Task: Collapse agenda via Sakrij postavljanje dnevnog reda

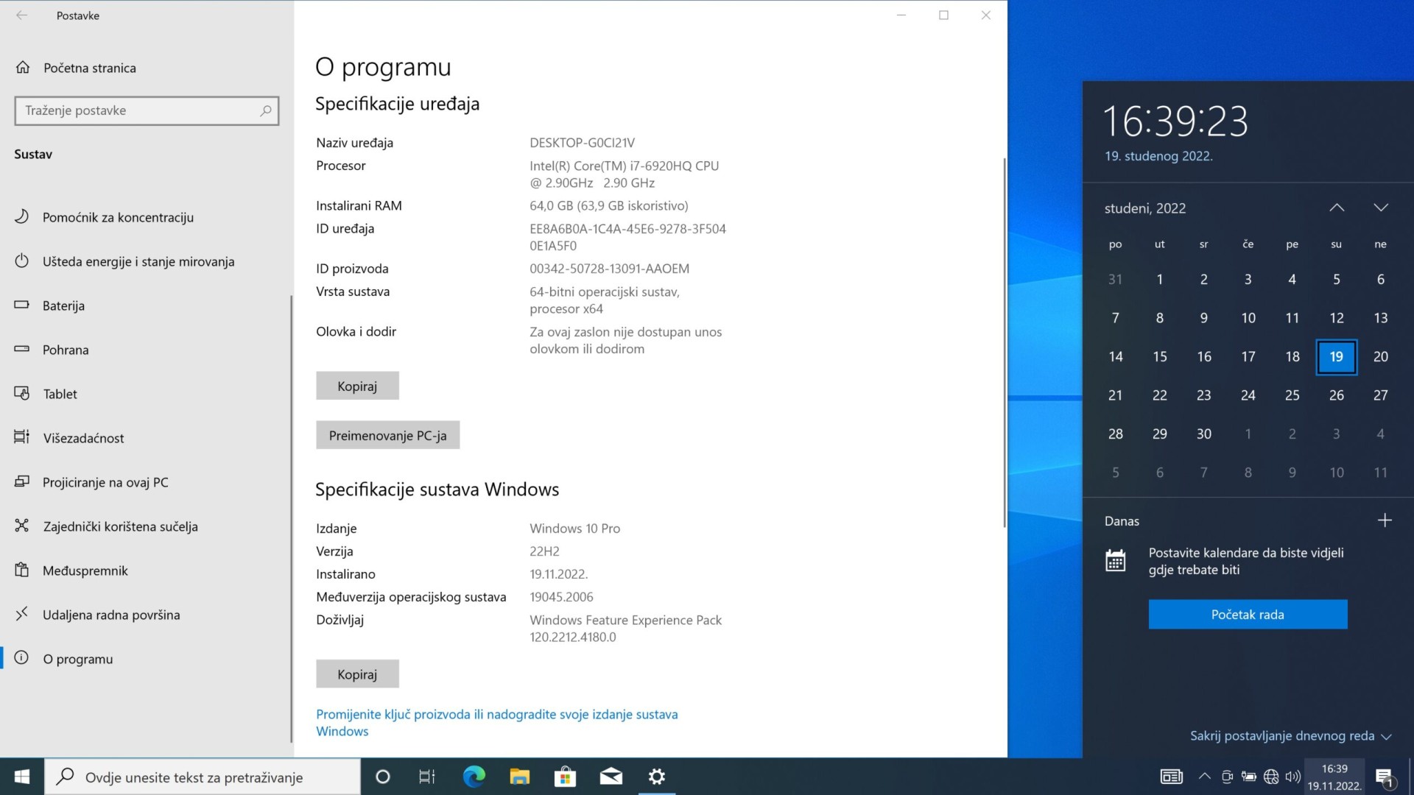Action: click(1290, 735)
